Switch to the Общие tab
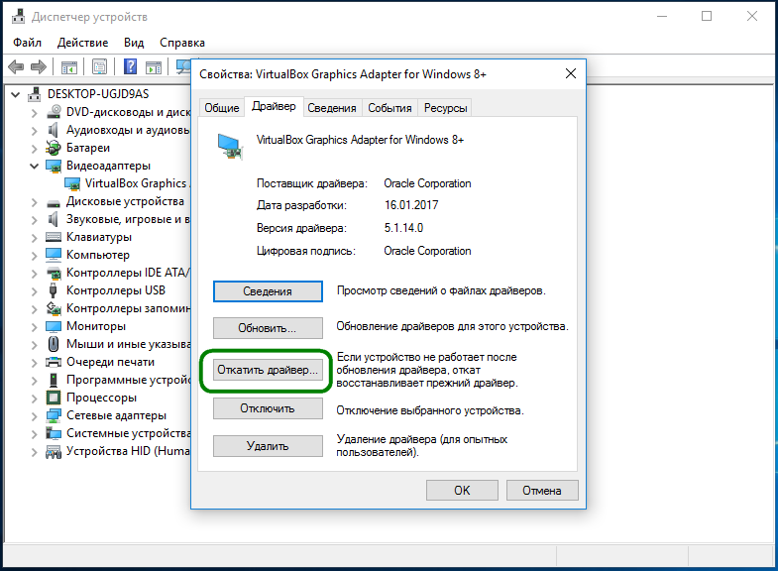The image size is (778, 571). 222,108
